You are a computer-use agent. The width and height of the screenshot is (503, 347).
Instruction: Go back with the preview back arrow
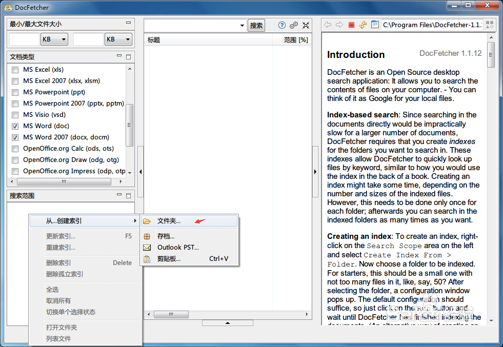pyautogui.click(x=328, y=25)
